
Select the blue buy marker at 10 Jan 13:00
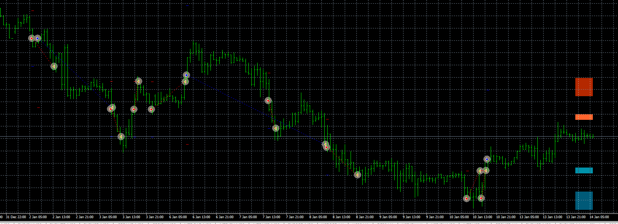(487, 159)
